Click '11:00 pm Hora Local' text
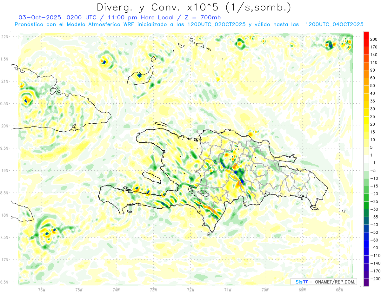 pos(140,17)
